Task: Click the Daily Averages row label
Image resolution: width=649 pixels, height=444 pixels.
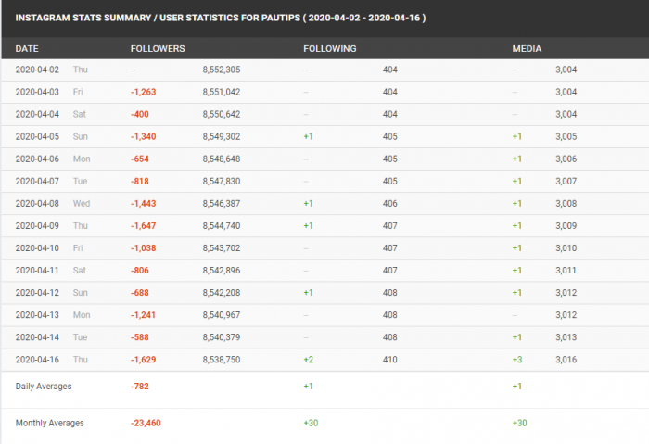Action: pos(44,386)
